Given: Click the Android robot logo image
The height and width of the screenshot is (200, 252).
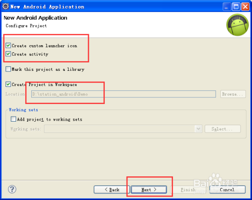Looking at the screenshot, I should pos(237,25).
